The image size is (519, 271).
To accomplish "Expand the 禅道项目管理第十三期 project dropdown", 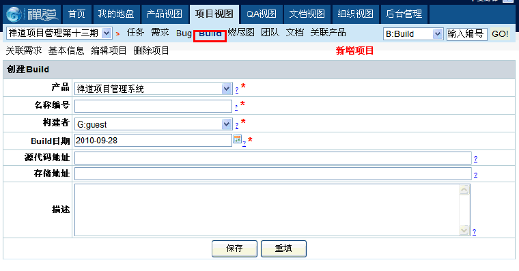I will 107,33.
